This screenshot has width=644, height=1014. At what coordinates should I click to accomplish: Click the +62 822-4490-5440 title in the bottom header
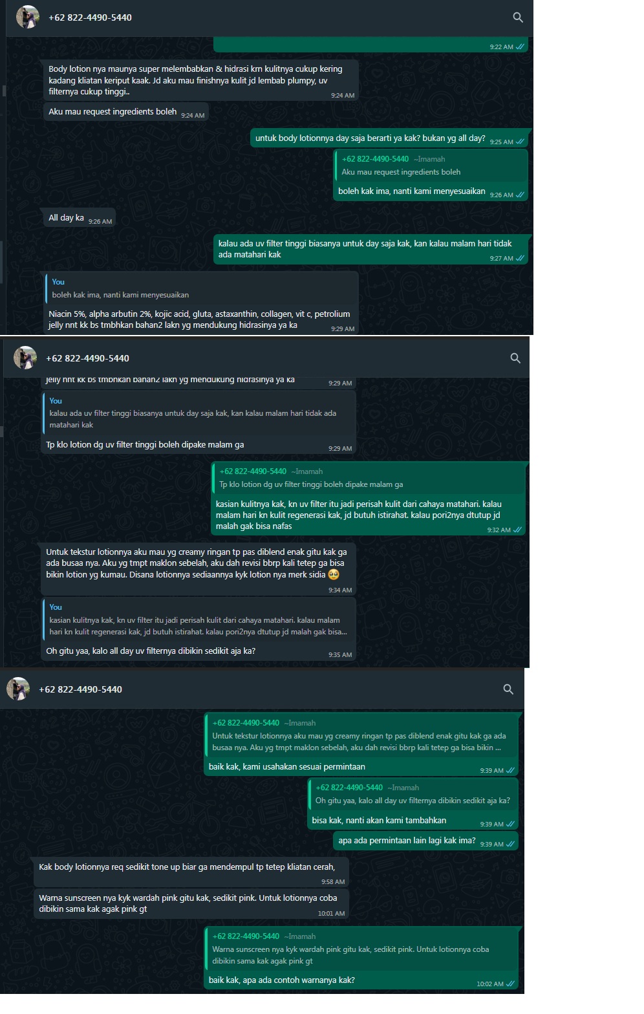(80, 689)
